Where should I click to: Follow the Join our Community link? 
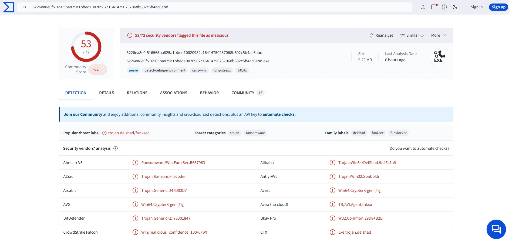pyautogui.click(x=83, y=114)
